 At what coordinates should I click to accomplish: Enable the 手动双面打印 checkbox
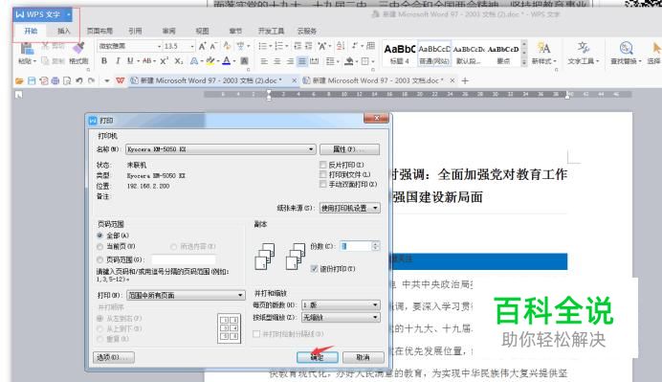[x=323, y=184]
